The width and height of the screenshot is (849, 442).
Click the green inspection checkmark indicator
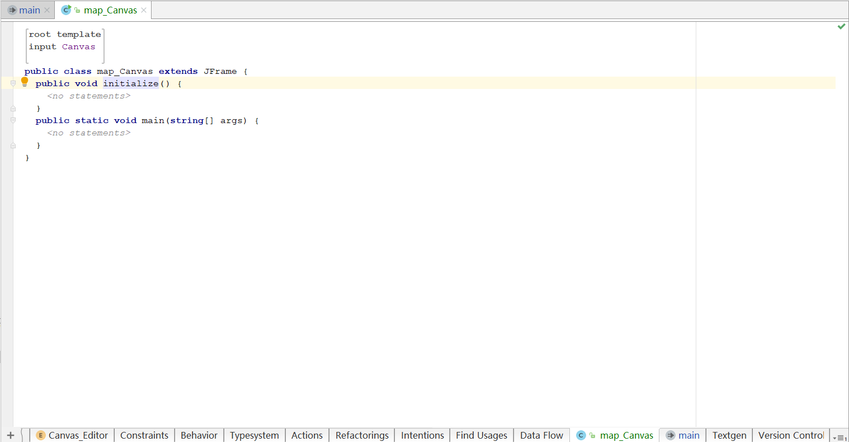click(x=841, y=26)
